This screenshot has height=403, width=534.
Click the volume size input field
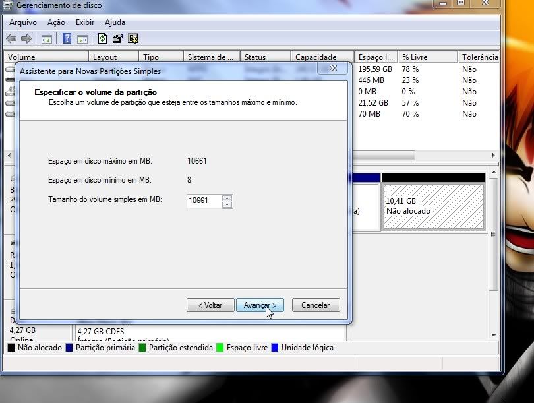coord(204,201)
